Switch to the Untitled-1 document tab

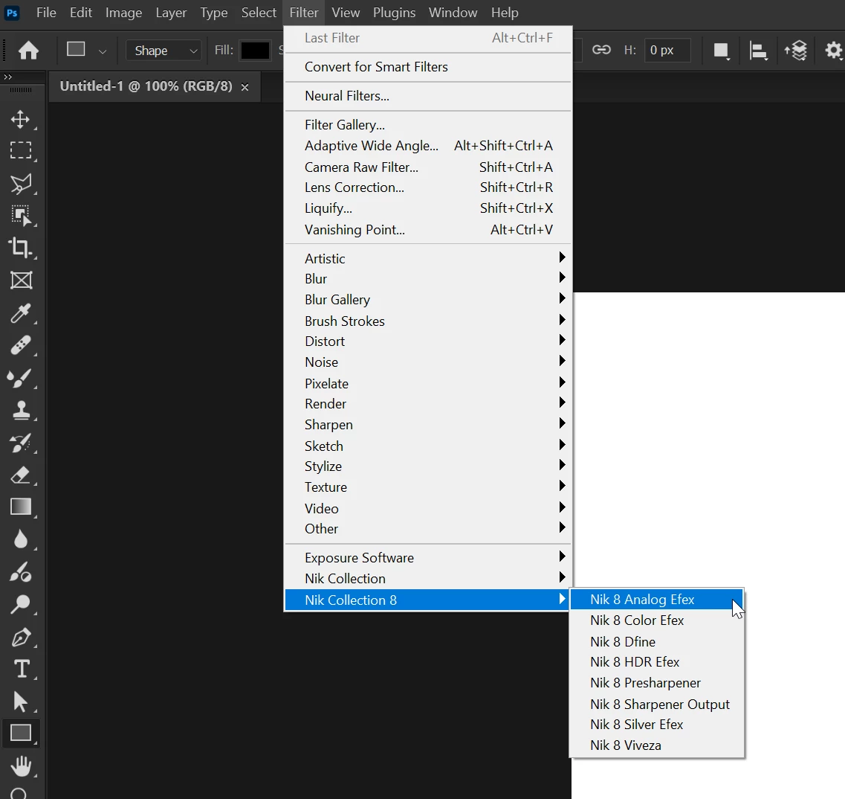[146, 86]
